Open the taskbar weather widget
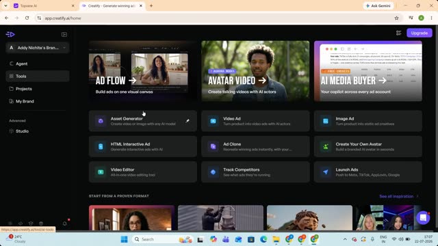 pyautogui.click(x=16, y=239)
